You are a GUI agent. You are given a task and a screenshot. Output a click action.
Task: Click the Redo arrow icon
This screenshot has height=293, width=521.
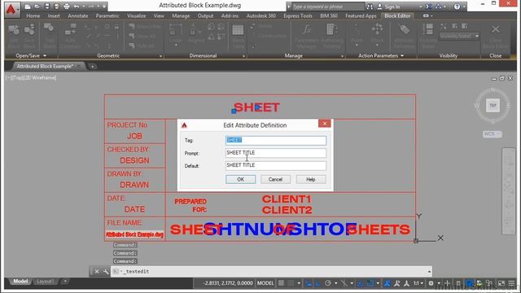tap(91, 7)
